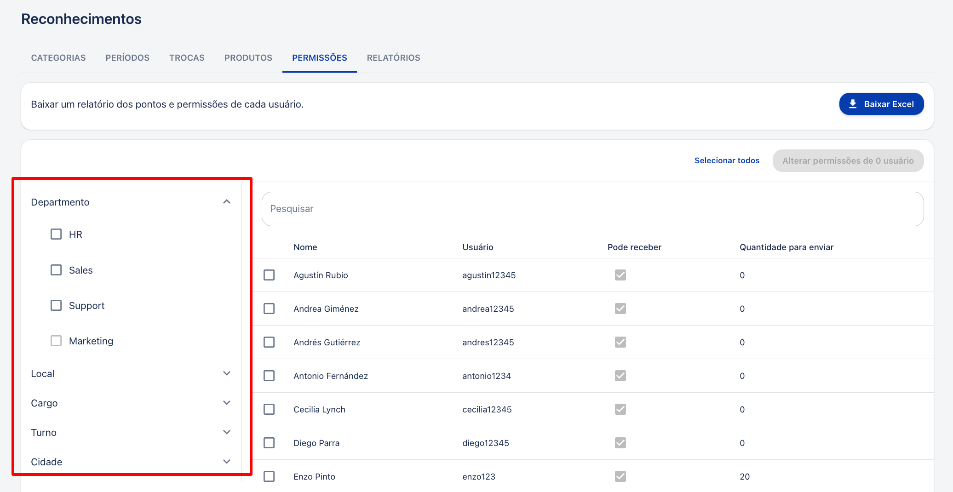Select the row checkbox for Enzo Pinto
Image resolution: width=953 pixels, height=492 pixels.
269,476
